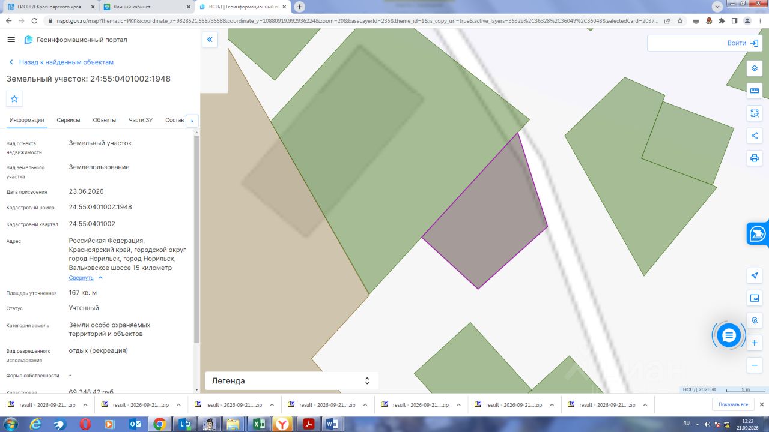Image resolution: width=769 pixels, height=432 pixels.
Task: Print the map with the printer icon
Action: [x=755, y=158]
